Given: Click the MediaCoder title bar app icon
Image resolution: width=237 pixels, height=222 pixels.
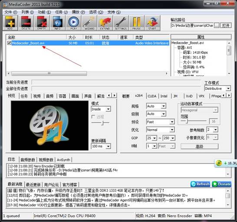Looking at the screenshot, I should pos(5,4).
